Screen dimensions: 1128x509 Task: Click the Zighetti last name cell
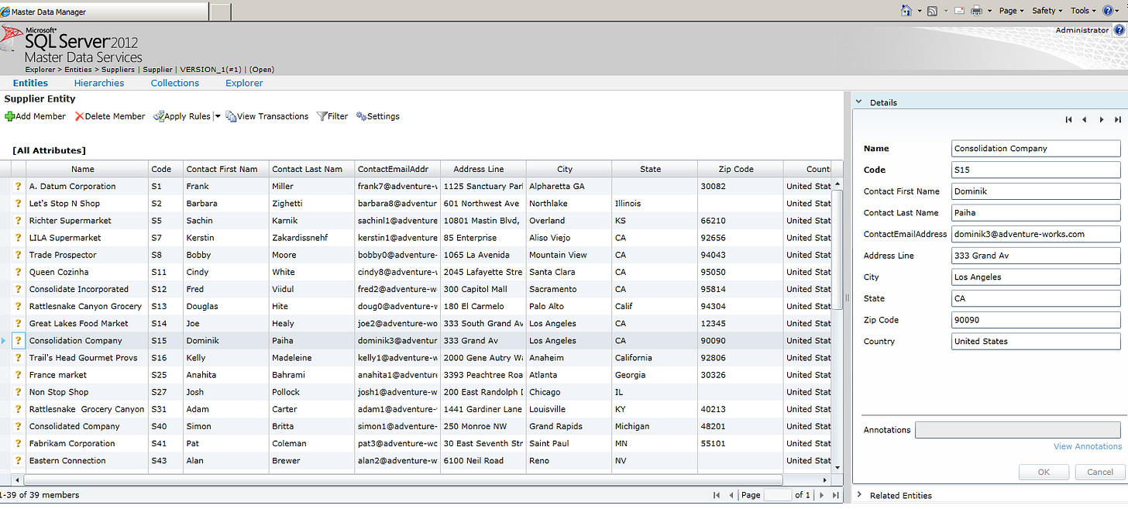[311, 204]
